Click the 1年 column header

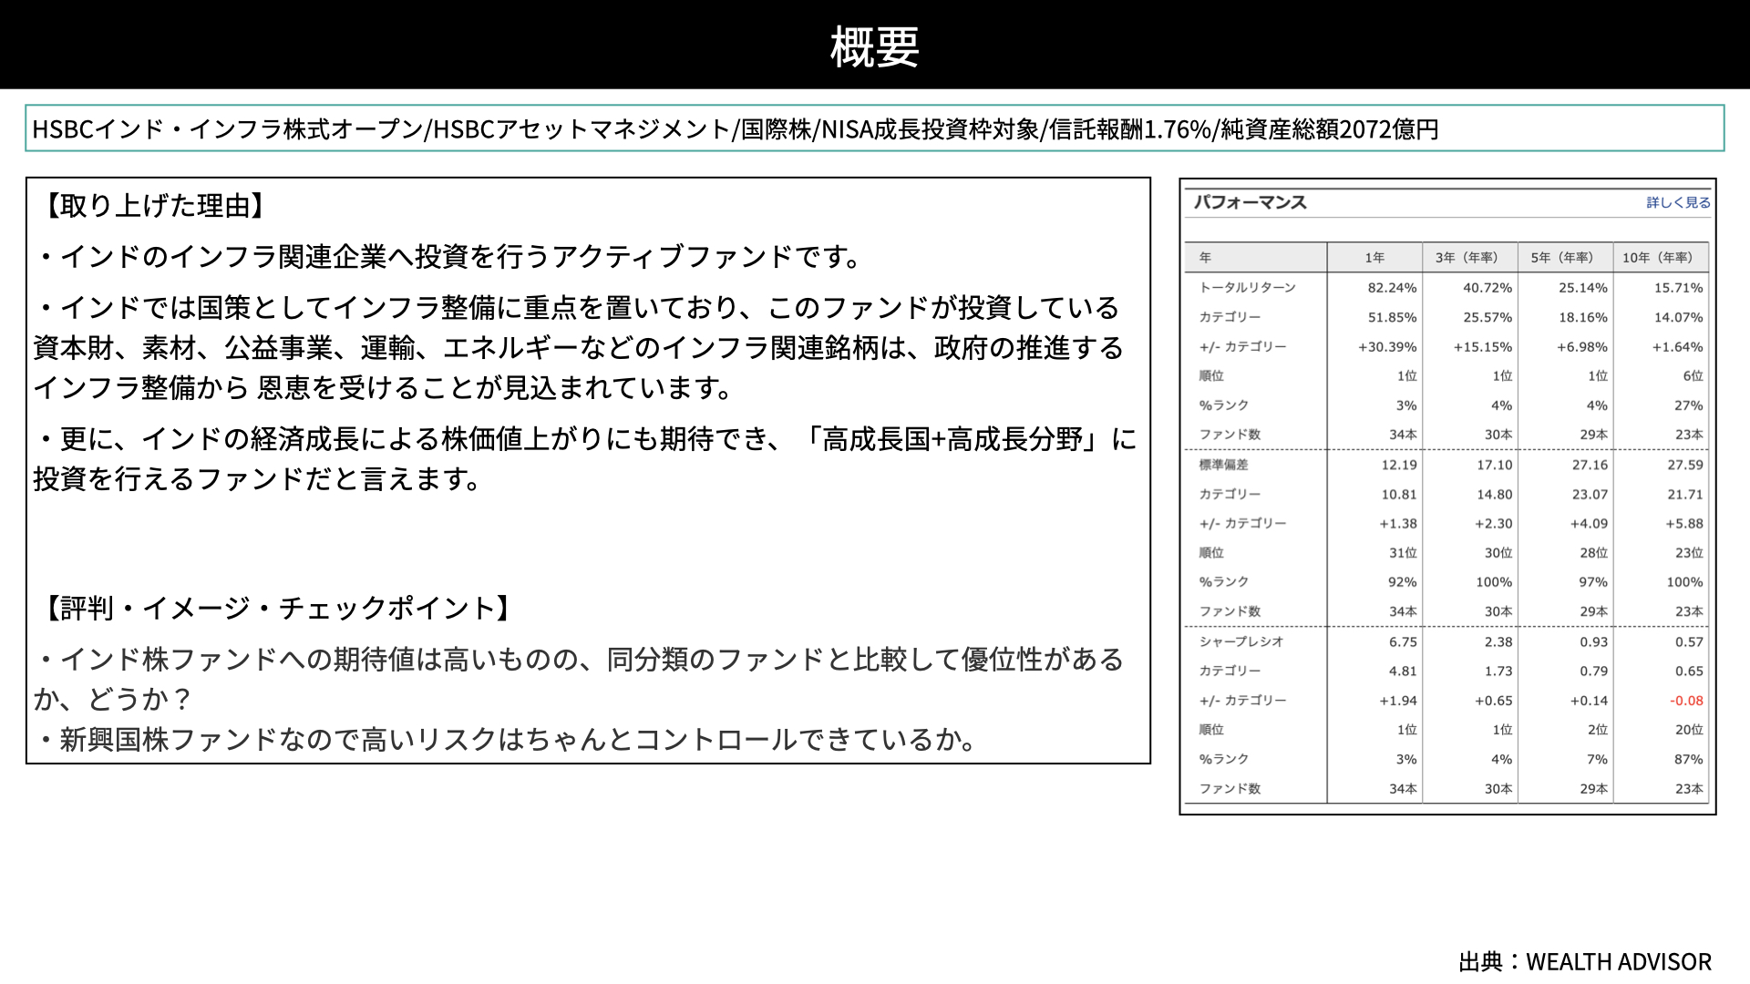coord(1374,258)
